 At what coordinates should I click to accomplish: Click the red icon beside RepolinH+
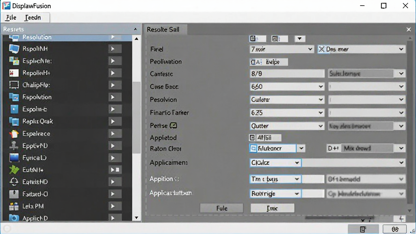14,73
